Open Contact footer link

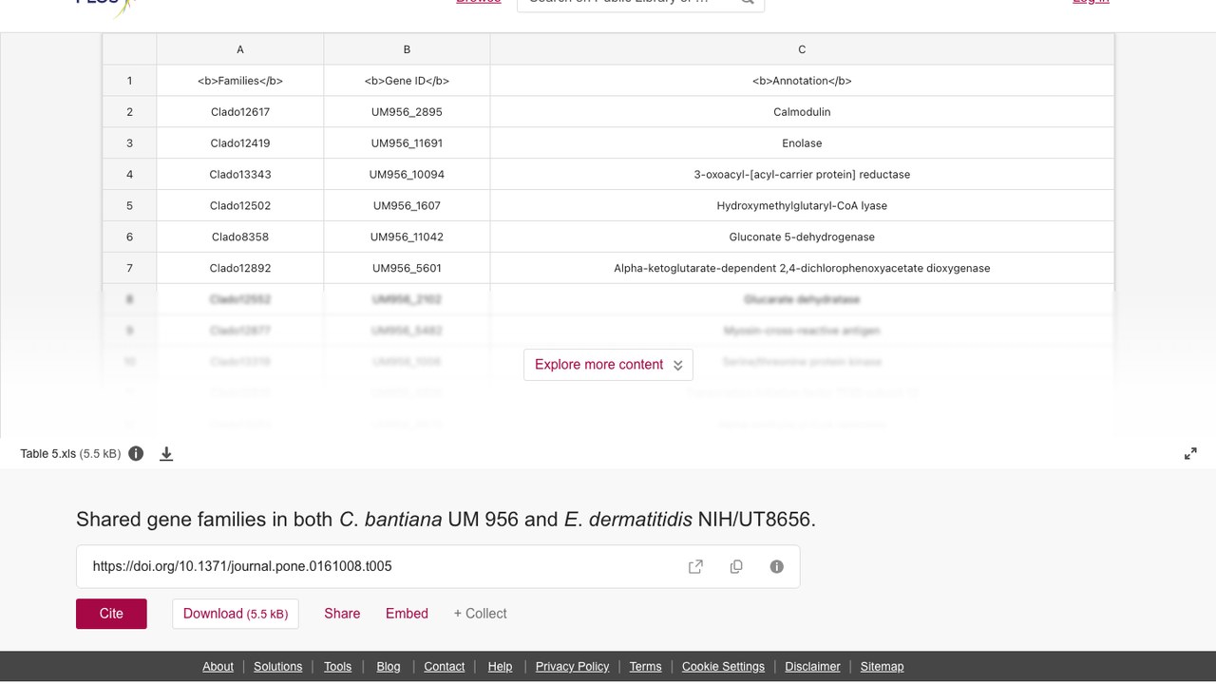coord(444,666)
